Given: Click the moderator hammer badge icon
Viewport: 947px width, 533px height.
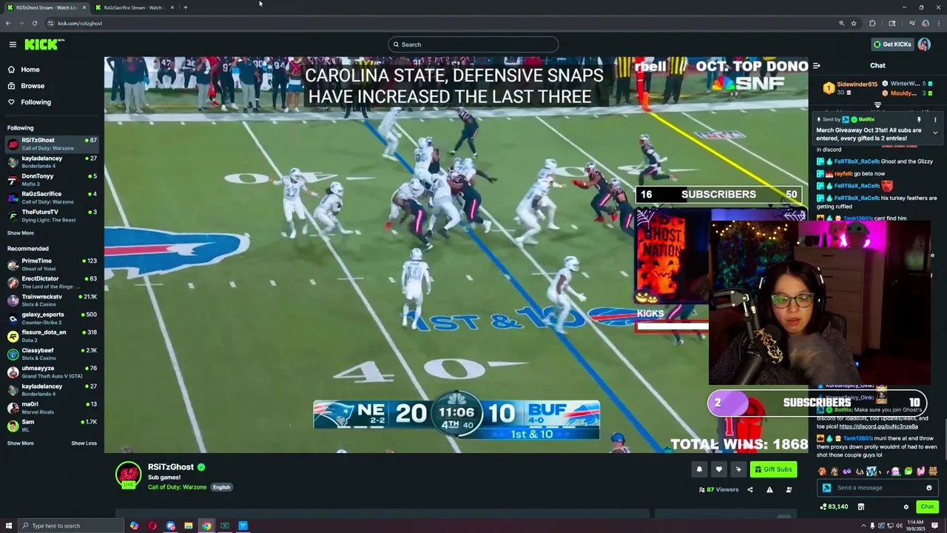Looking at the screenshot, I should [x=826, y=488].
